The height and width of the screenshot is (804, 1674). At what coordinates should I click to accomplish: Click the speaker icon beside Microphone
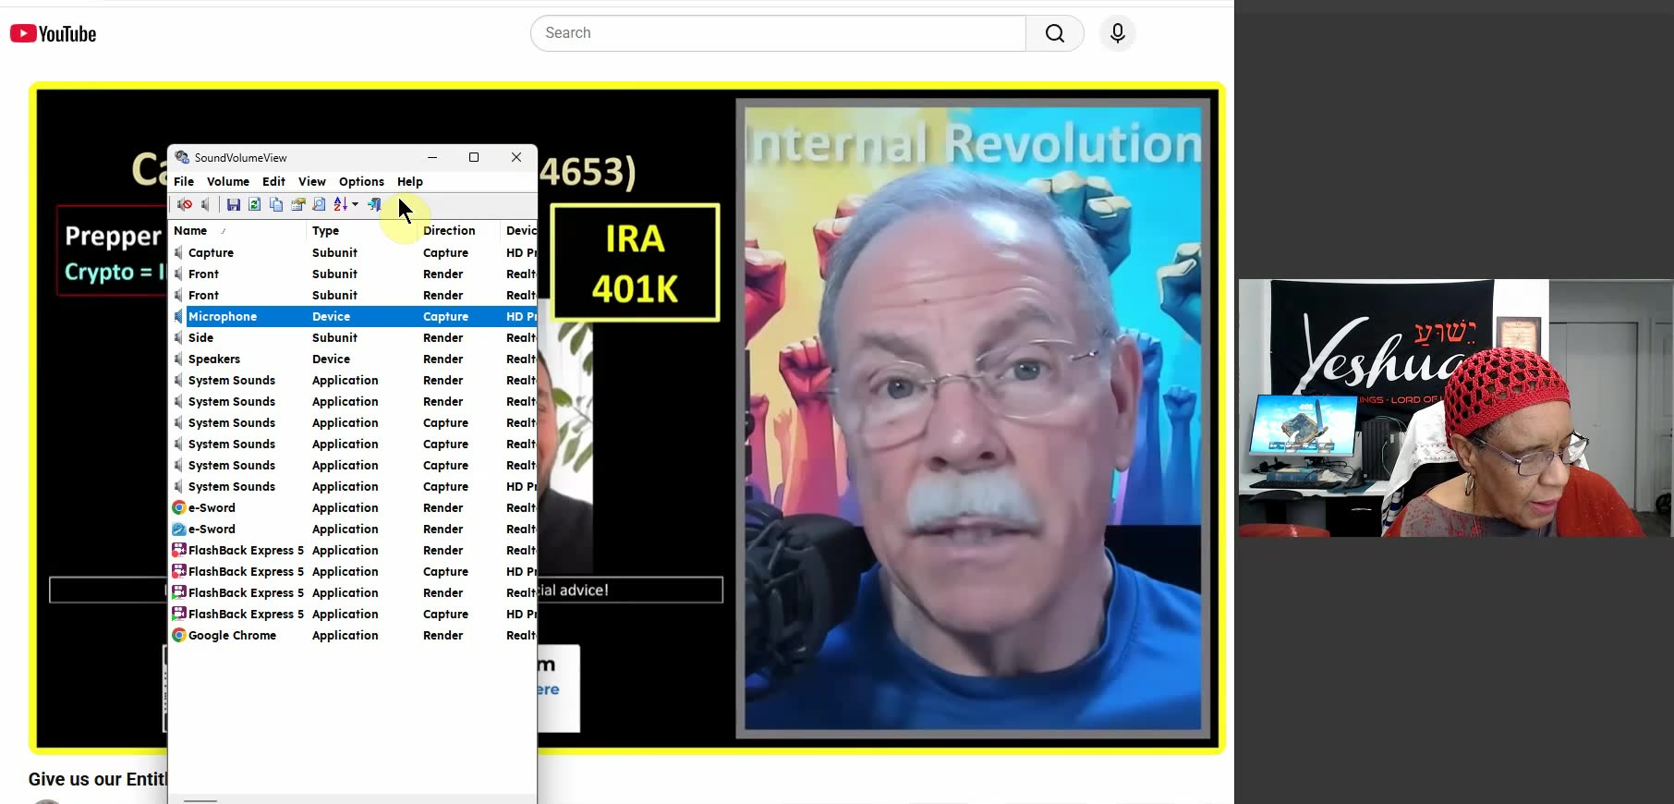click(x=179, y=316)
